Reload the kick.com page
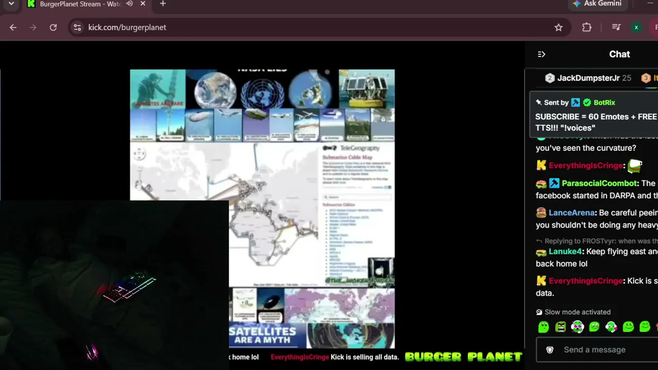Image resolution: width=658 pixels, height=370 pixels. point(53,27)
